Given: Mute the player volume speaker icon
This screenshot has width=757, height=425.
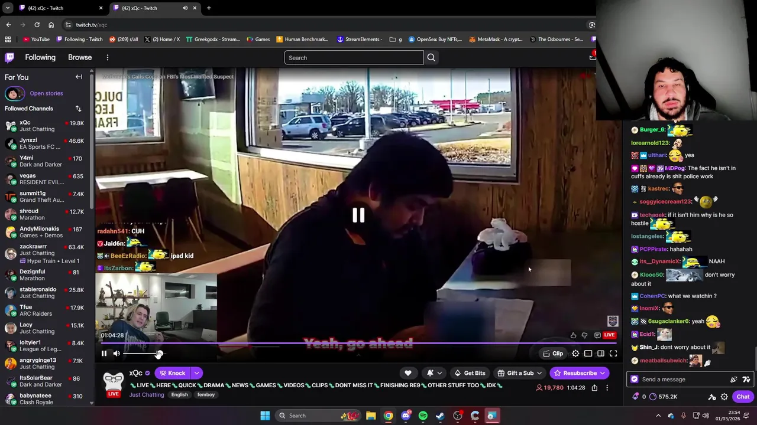Looking at the screenshot, I should [x=117, y=354].
